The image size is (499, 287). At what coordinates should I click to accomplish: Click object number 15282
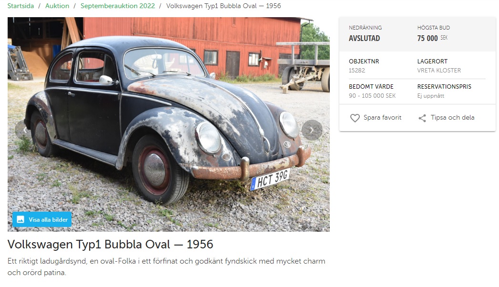357,70
